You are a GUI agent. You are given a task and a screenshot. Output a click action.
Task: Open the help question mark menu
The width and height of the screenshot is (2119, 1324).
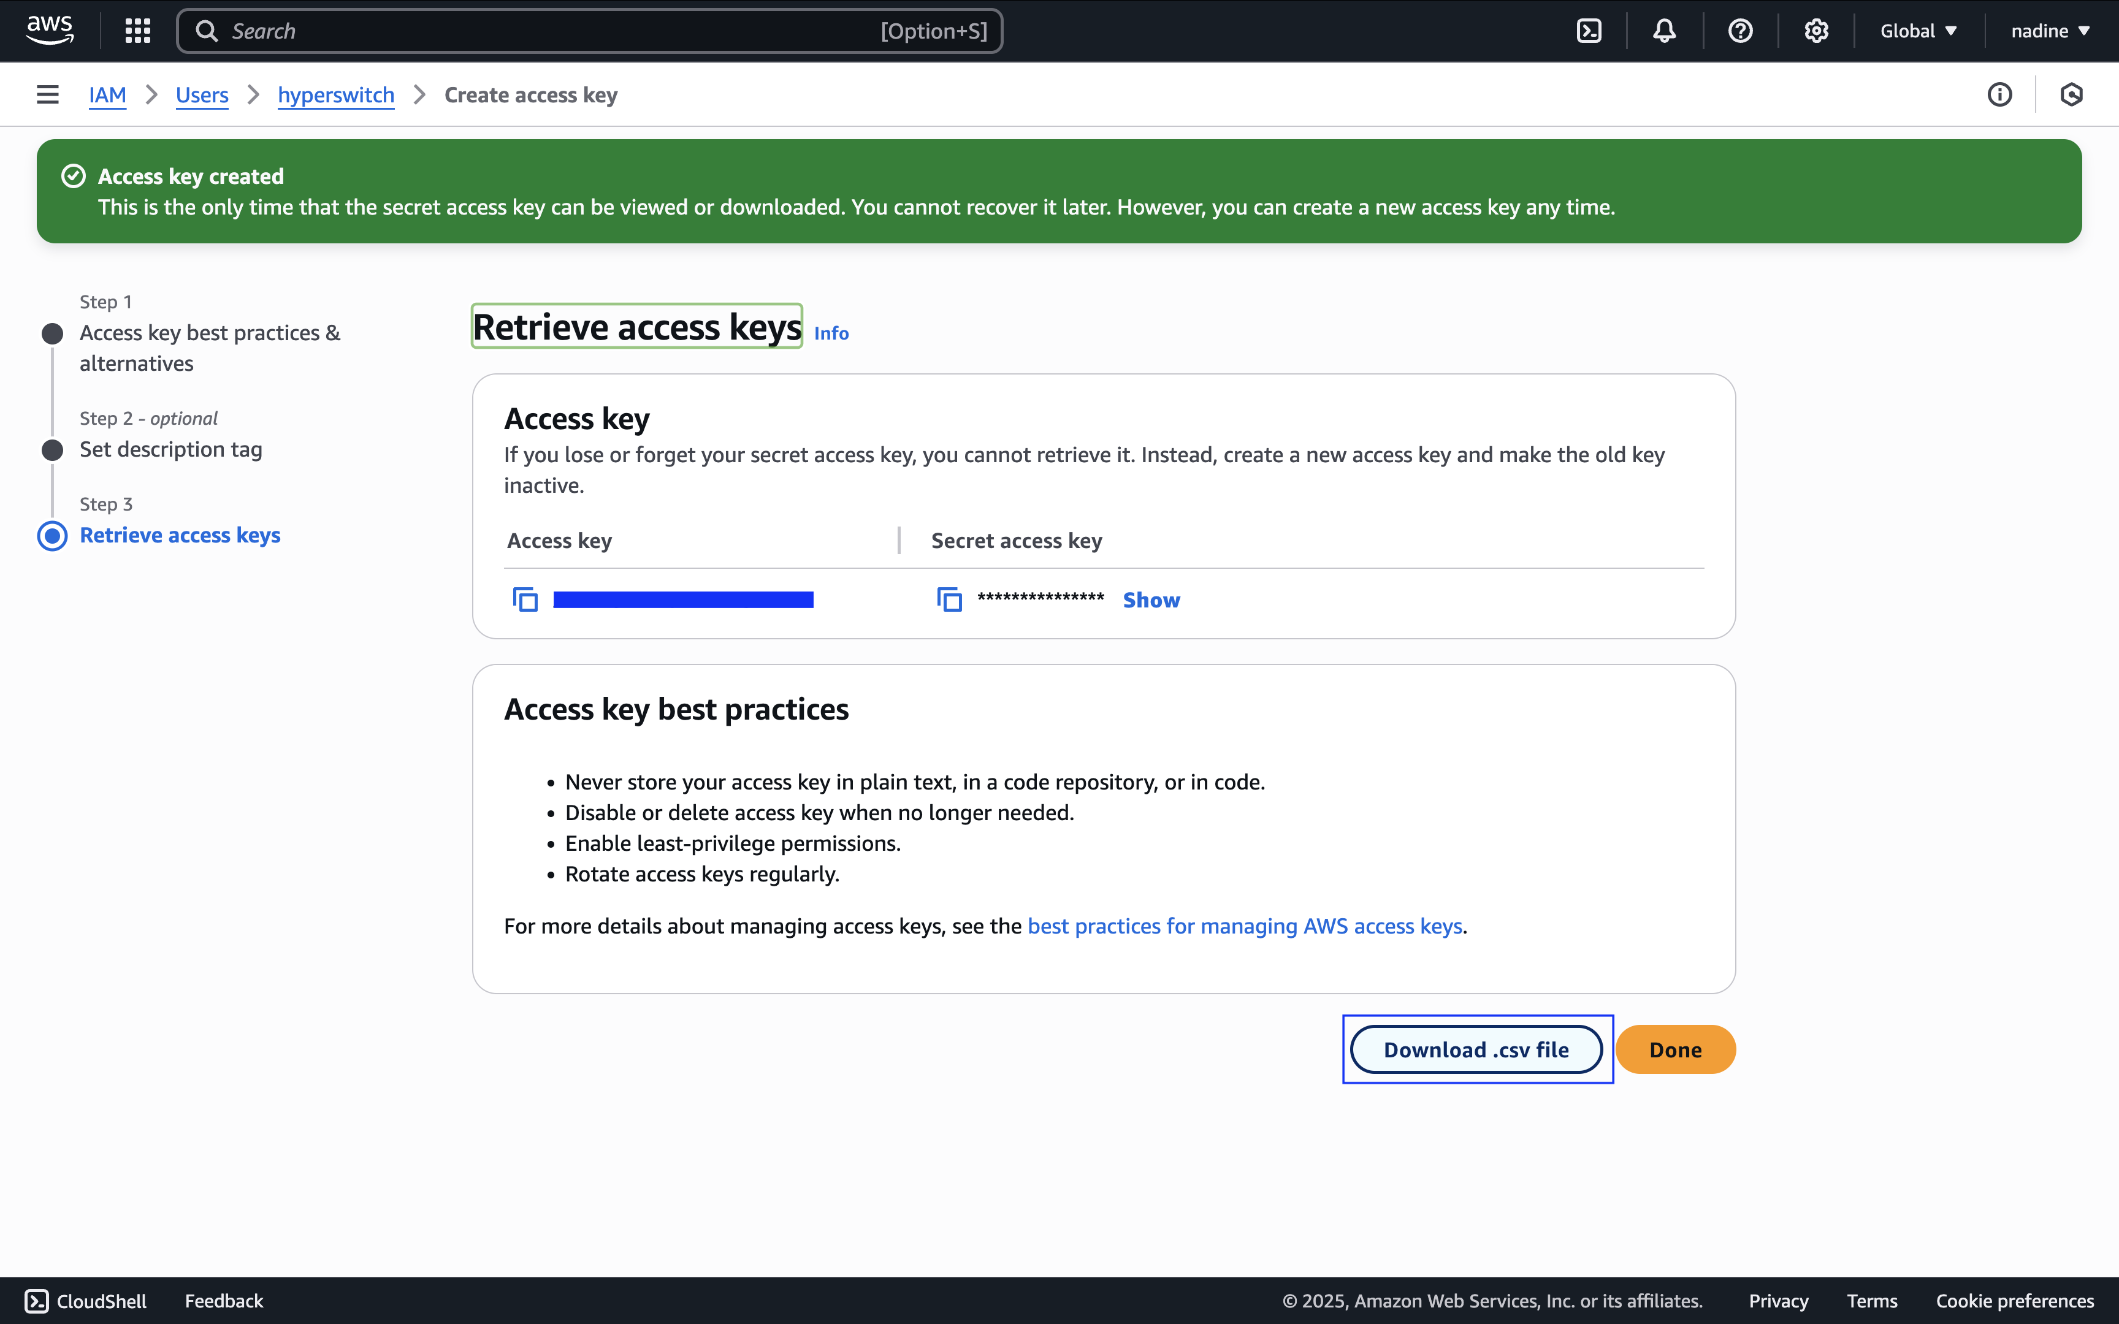pyautogui.click(x=1740, y=31)
